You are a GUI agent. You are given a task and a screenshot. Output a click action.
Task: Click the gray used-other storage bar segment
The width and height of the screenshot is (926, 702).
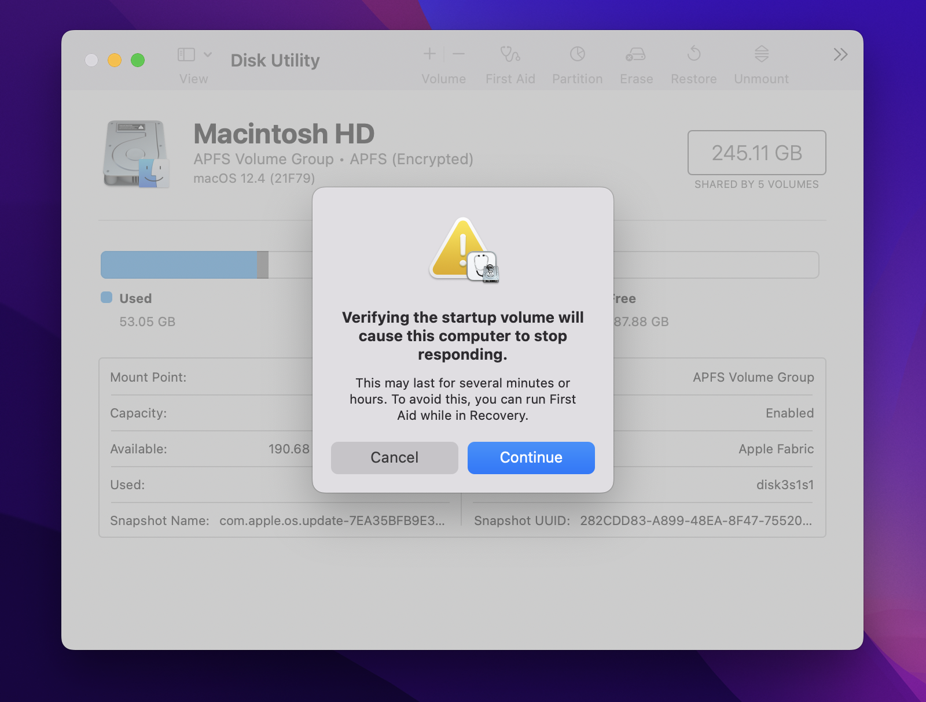pos(263,265)
